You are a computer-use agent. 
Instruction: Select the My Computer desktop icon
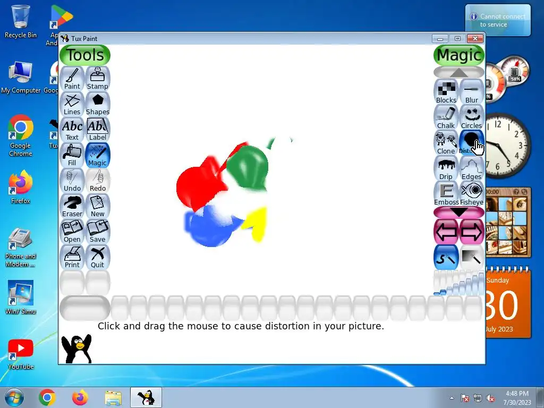click(21, 77)
